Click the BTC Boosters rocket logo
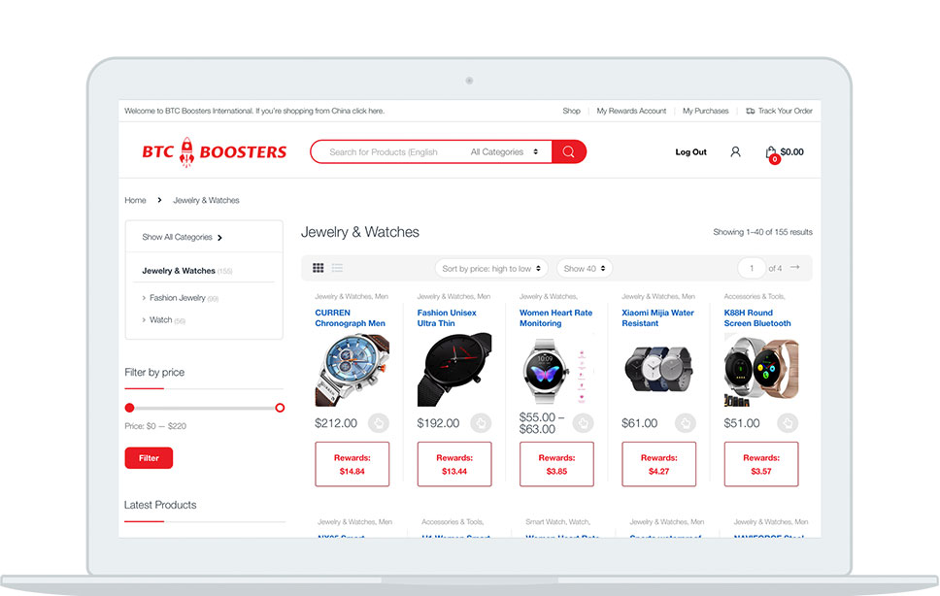Image resolution: width=940 pixels, height=596 pixels. (214, 152)
